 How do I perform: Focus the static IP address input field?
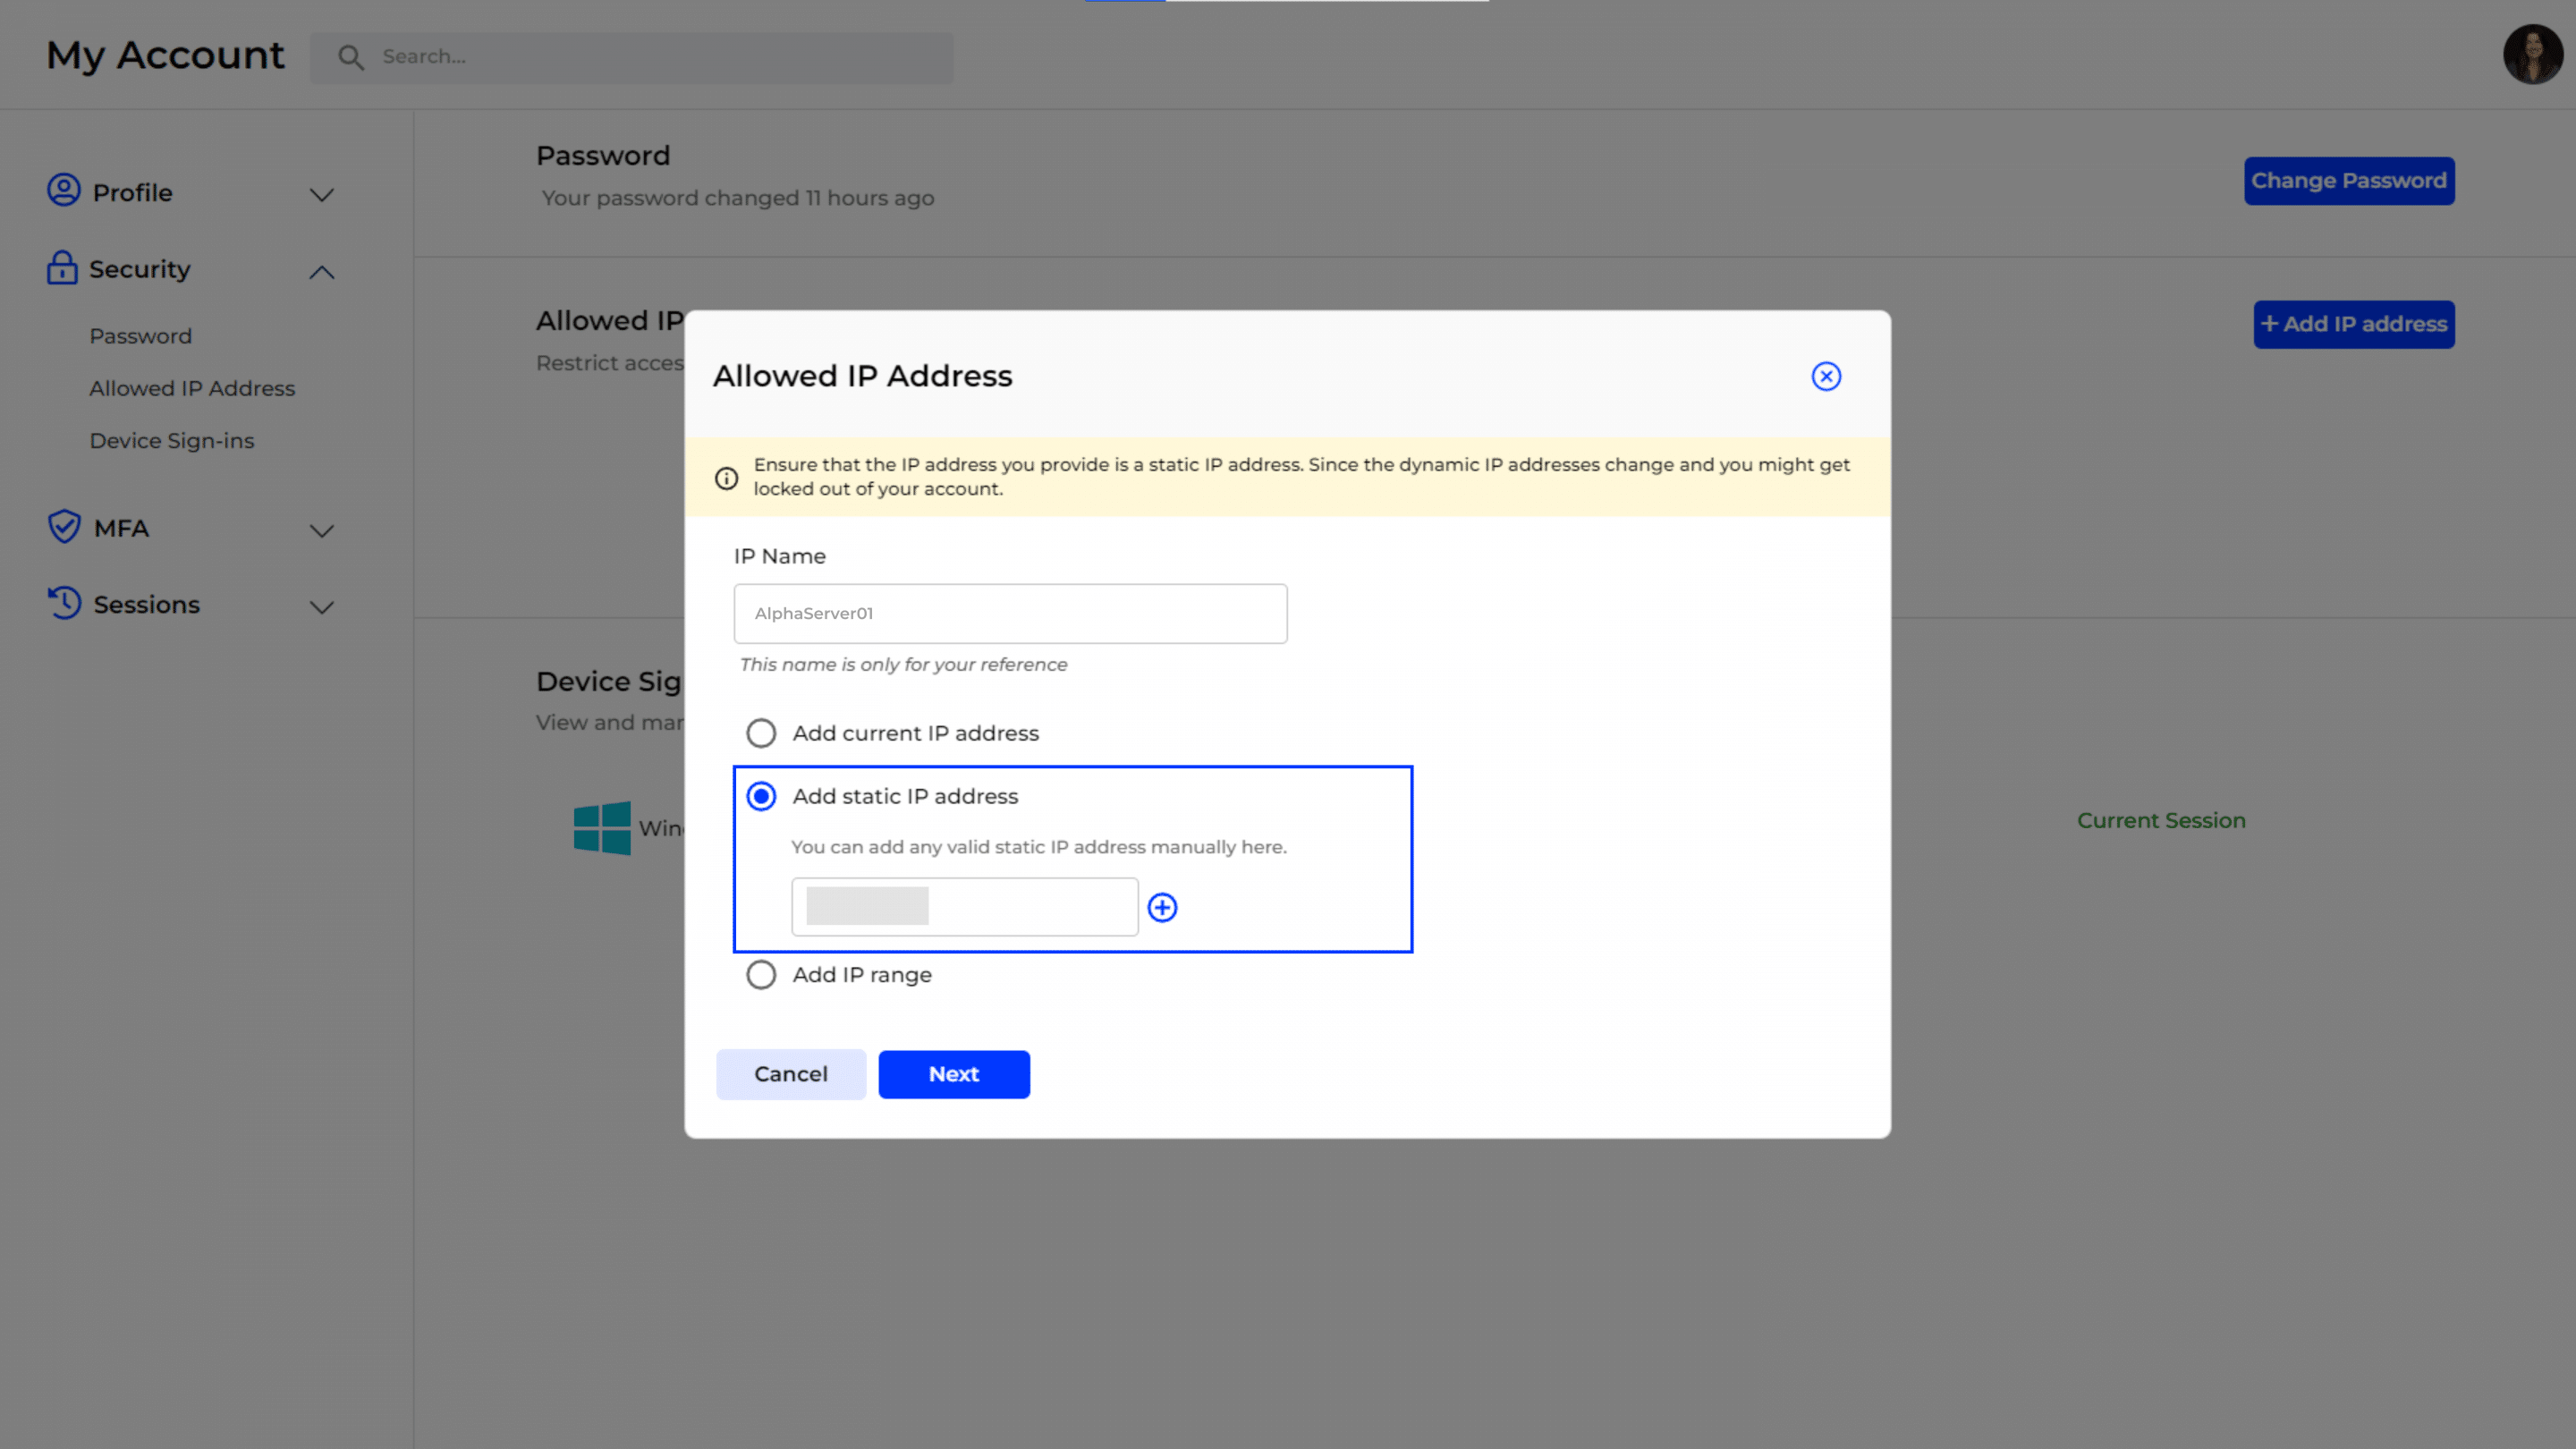pos(964,907)
